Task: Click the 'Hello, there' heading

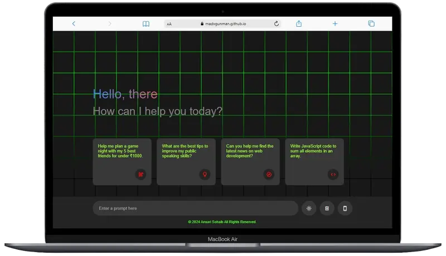Action: [x=125, y=94]
